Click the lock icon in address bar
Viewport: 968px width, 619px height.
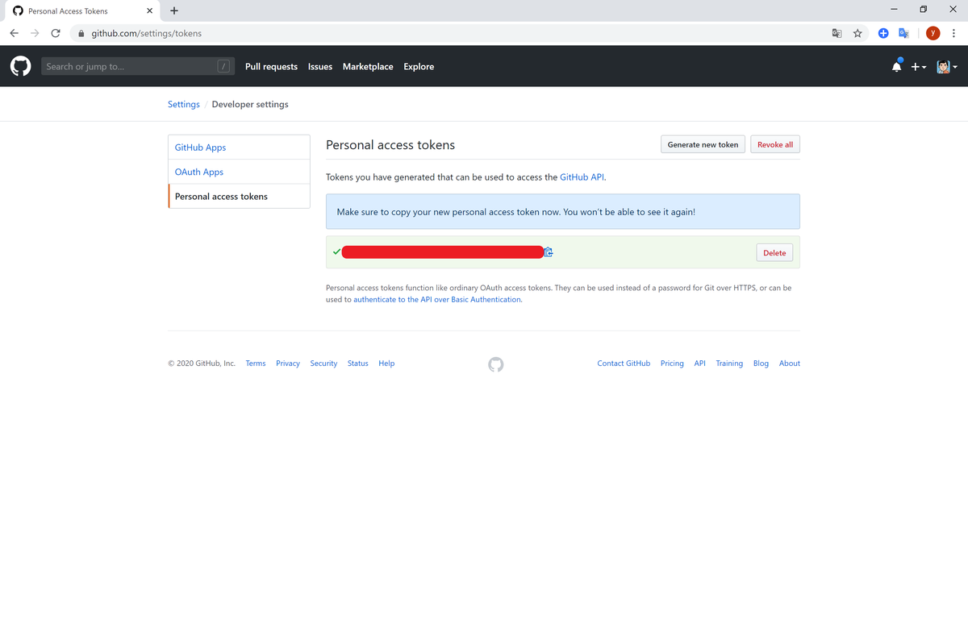[81, 34]
